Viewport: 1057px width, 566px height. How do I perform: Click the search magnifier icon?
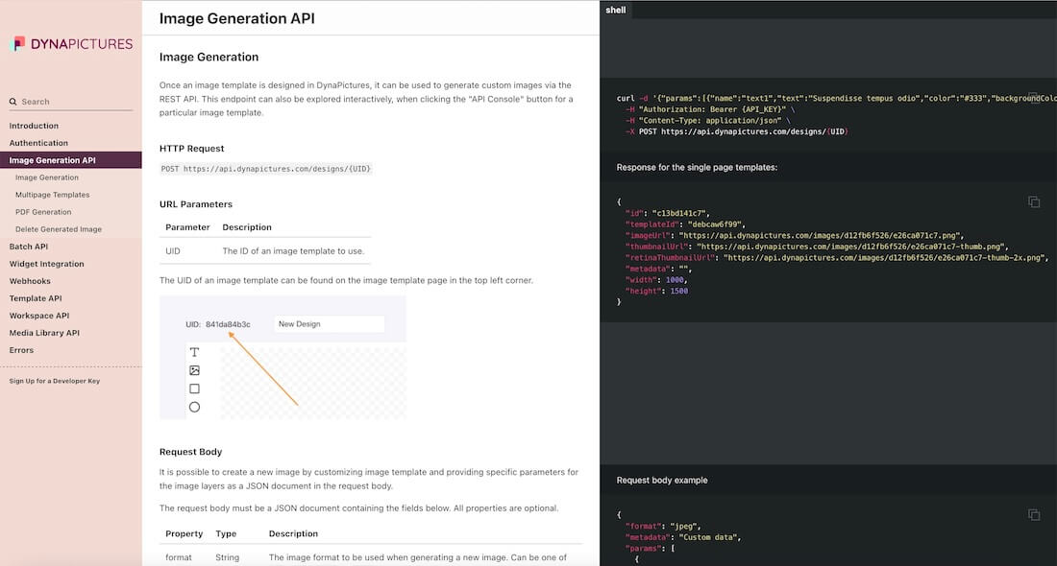click(12, 102)
